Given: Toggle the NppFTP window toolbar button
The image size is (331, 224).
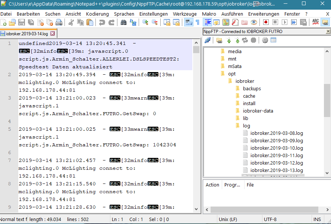Looking at the screenshot, I should point(325,22).
